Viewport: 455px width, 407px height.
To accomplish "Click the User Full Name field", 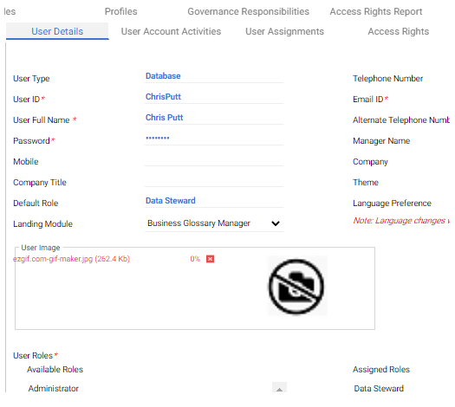I will [x=214, y=118].
